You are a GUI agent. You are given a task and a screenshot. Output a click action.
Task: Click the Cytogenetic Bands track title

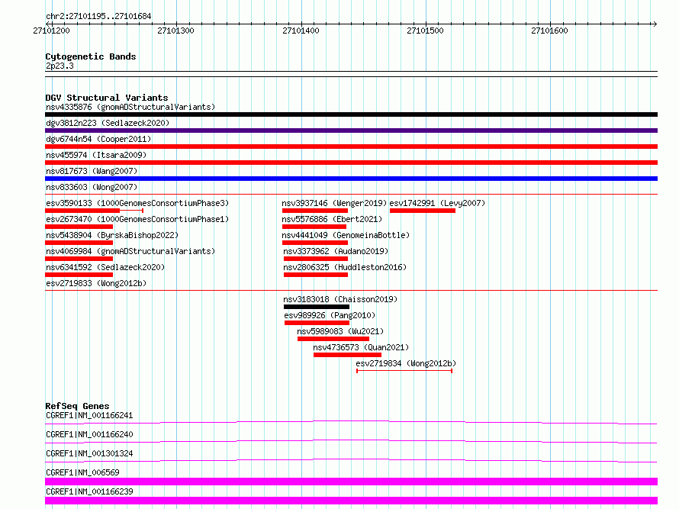point(91,56)
